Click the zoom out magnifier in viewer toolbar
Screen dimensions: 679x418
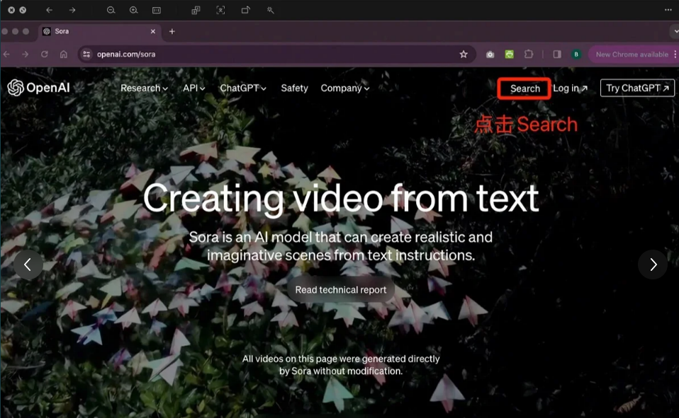111,10
